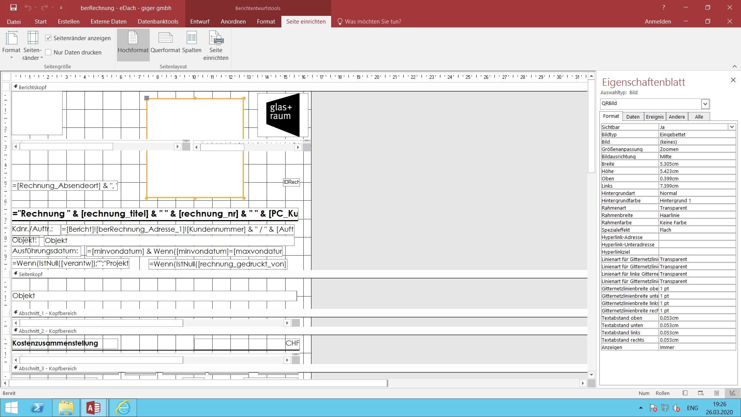Screen dimensions: 741x417
Task: Click the Hintergrundfarbe value field
Action: click(697, 200)
